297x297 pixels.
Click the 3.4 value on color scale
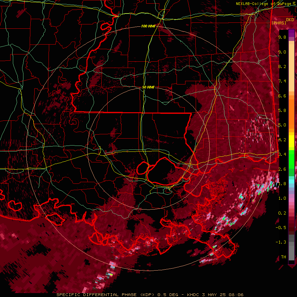point(282,154)
